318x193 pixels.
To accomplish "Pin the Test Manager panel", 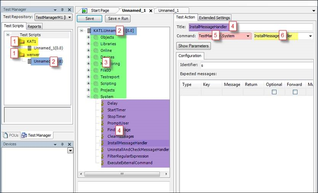I will (63, 10).
